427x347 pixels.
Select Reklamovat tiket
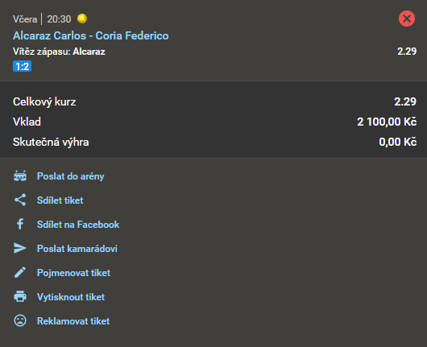pos(73,321)
